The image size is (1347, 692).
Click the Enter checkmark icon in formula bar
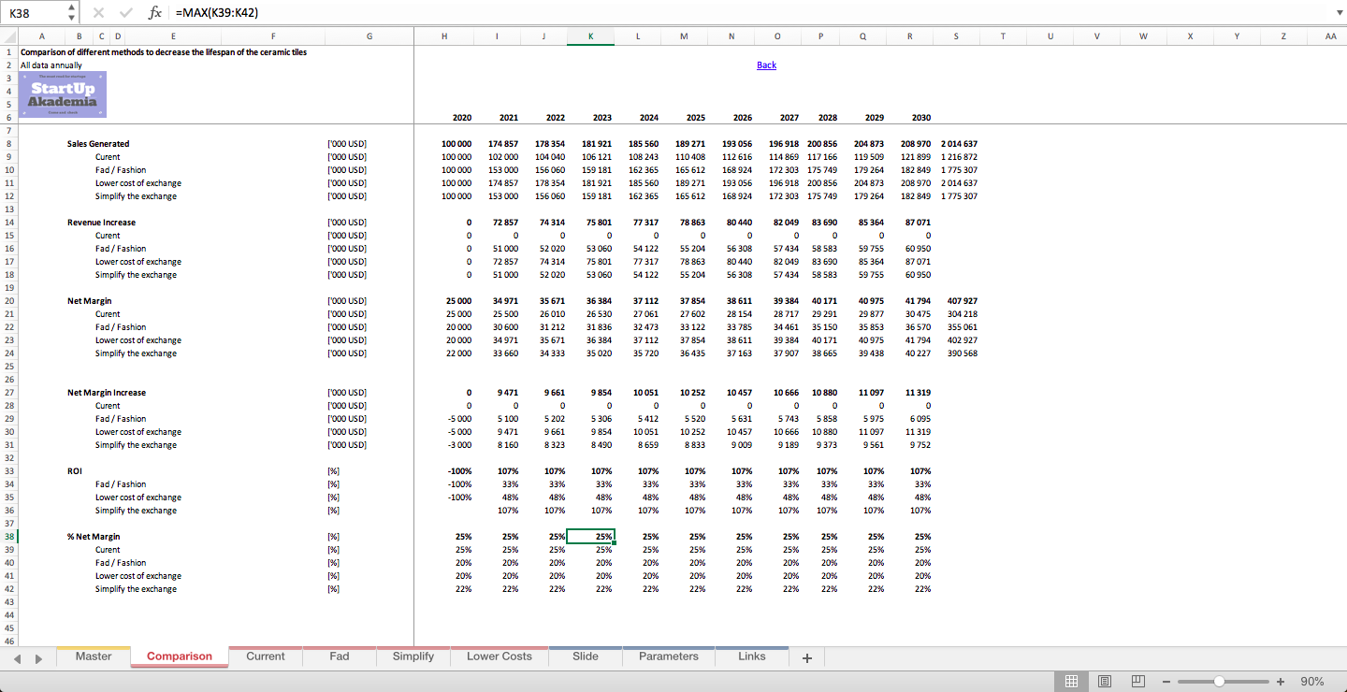pyautogui.click(x=125, y=13)
